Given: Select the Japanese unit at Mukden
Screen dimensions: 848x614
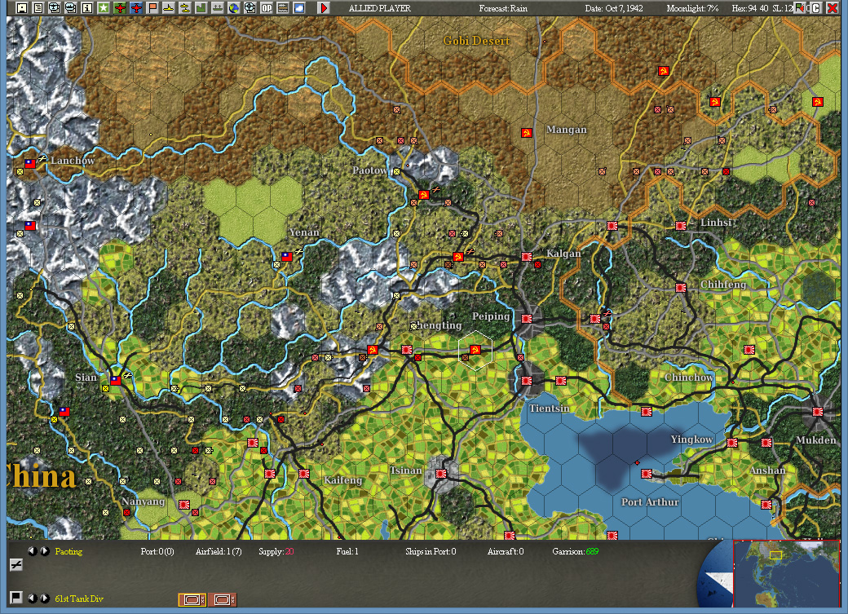Looking at the screenshot, I should 818,412.
